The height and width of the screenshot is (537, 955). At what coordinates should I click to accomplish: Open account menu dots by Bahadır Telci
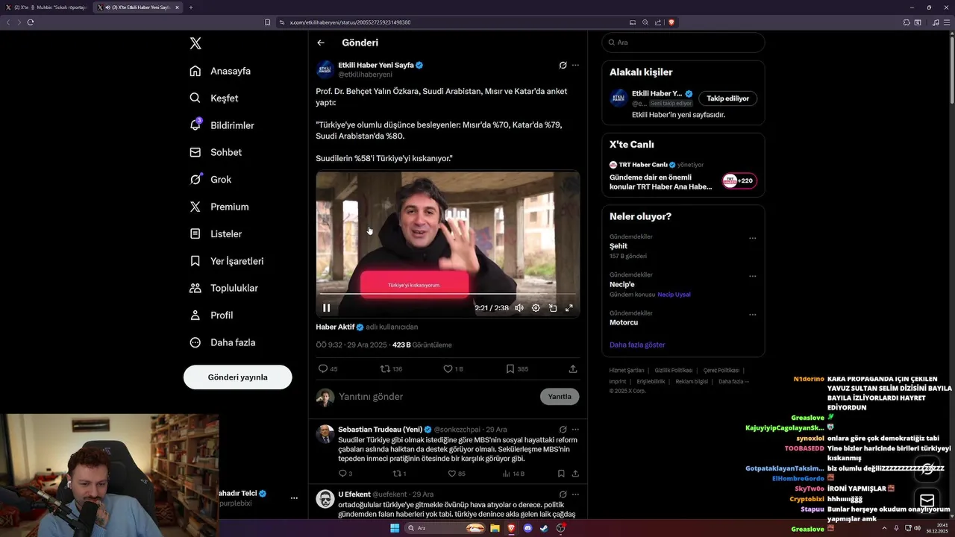pos(294,497)
